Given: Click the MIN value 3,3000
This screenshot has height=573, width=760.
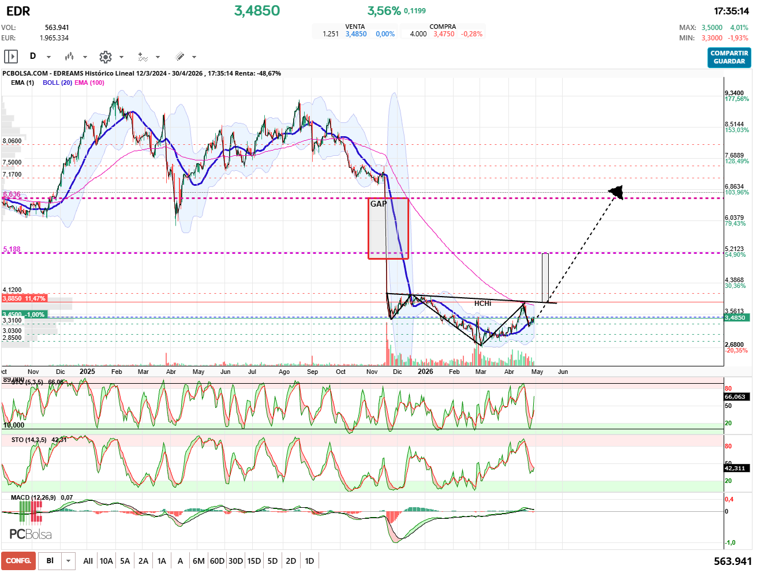Looking at the screenshot, I should point(712,38).
